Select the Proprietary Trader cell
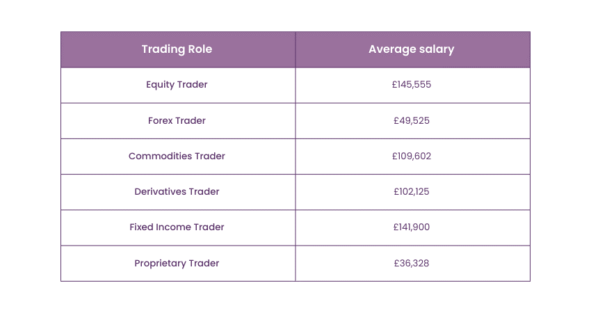Screen dimensions: 591x313 click(177, 263)
